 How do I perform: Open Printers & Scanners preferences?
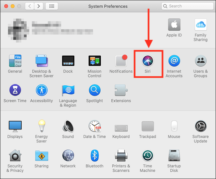(121, 155)
